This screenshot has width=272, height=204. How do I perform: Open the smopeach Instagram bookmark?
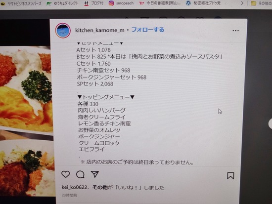(x=121, y=3)
